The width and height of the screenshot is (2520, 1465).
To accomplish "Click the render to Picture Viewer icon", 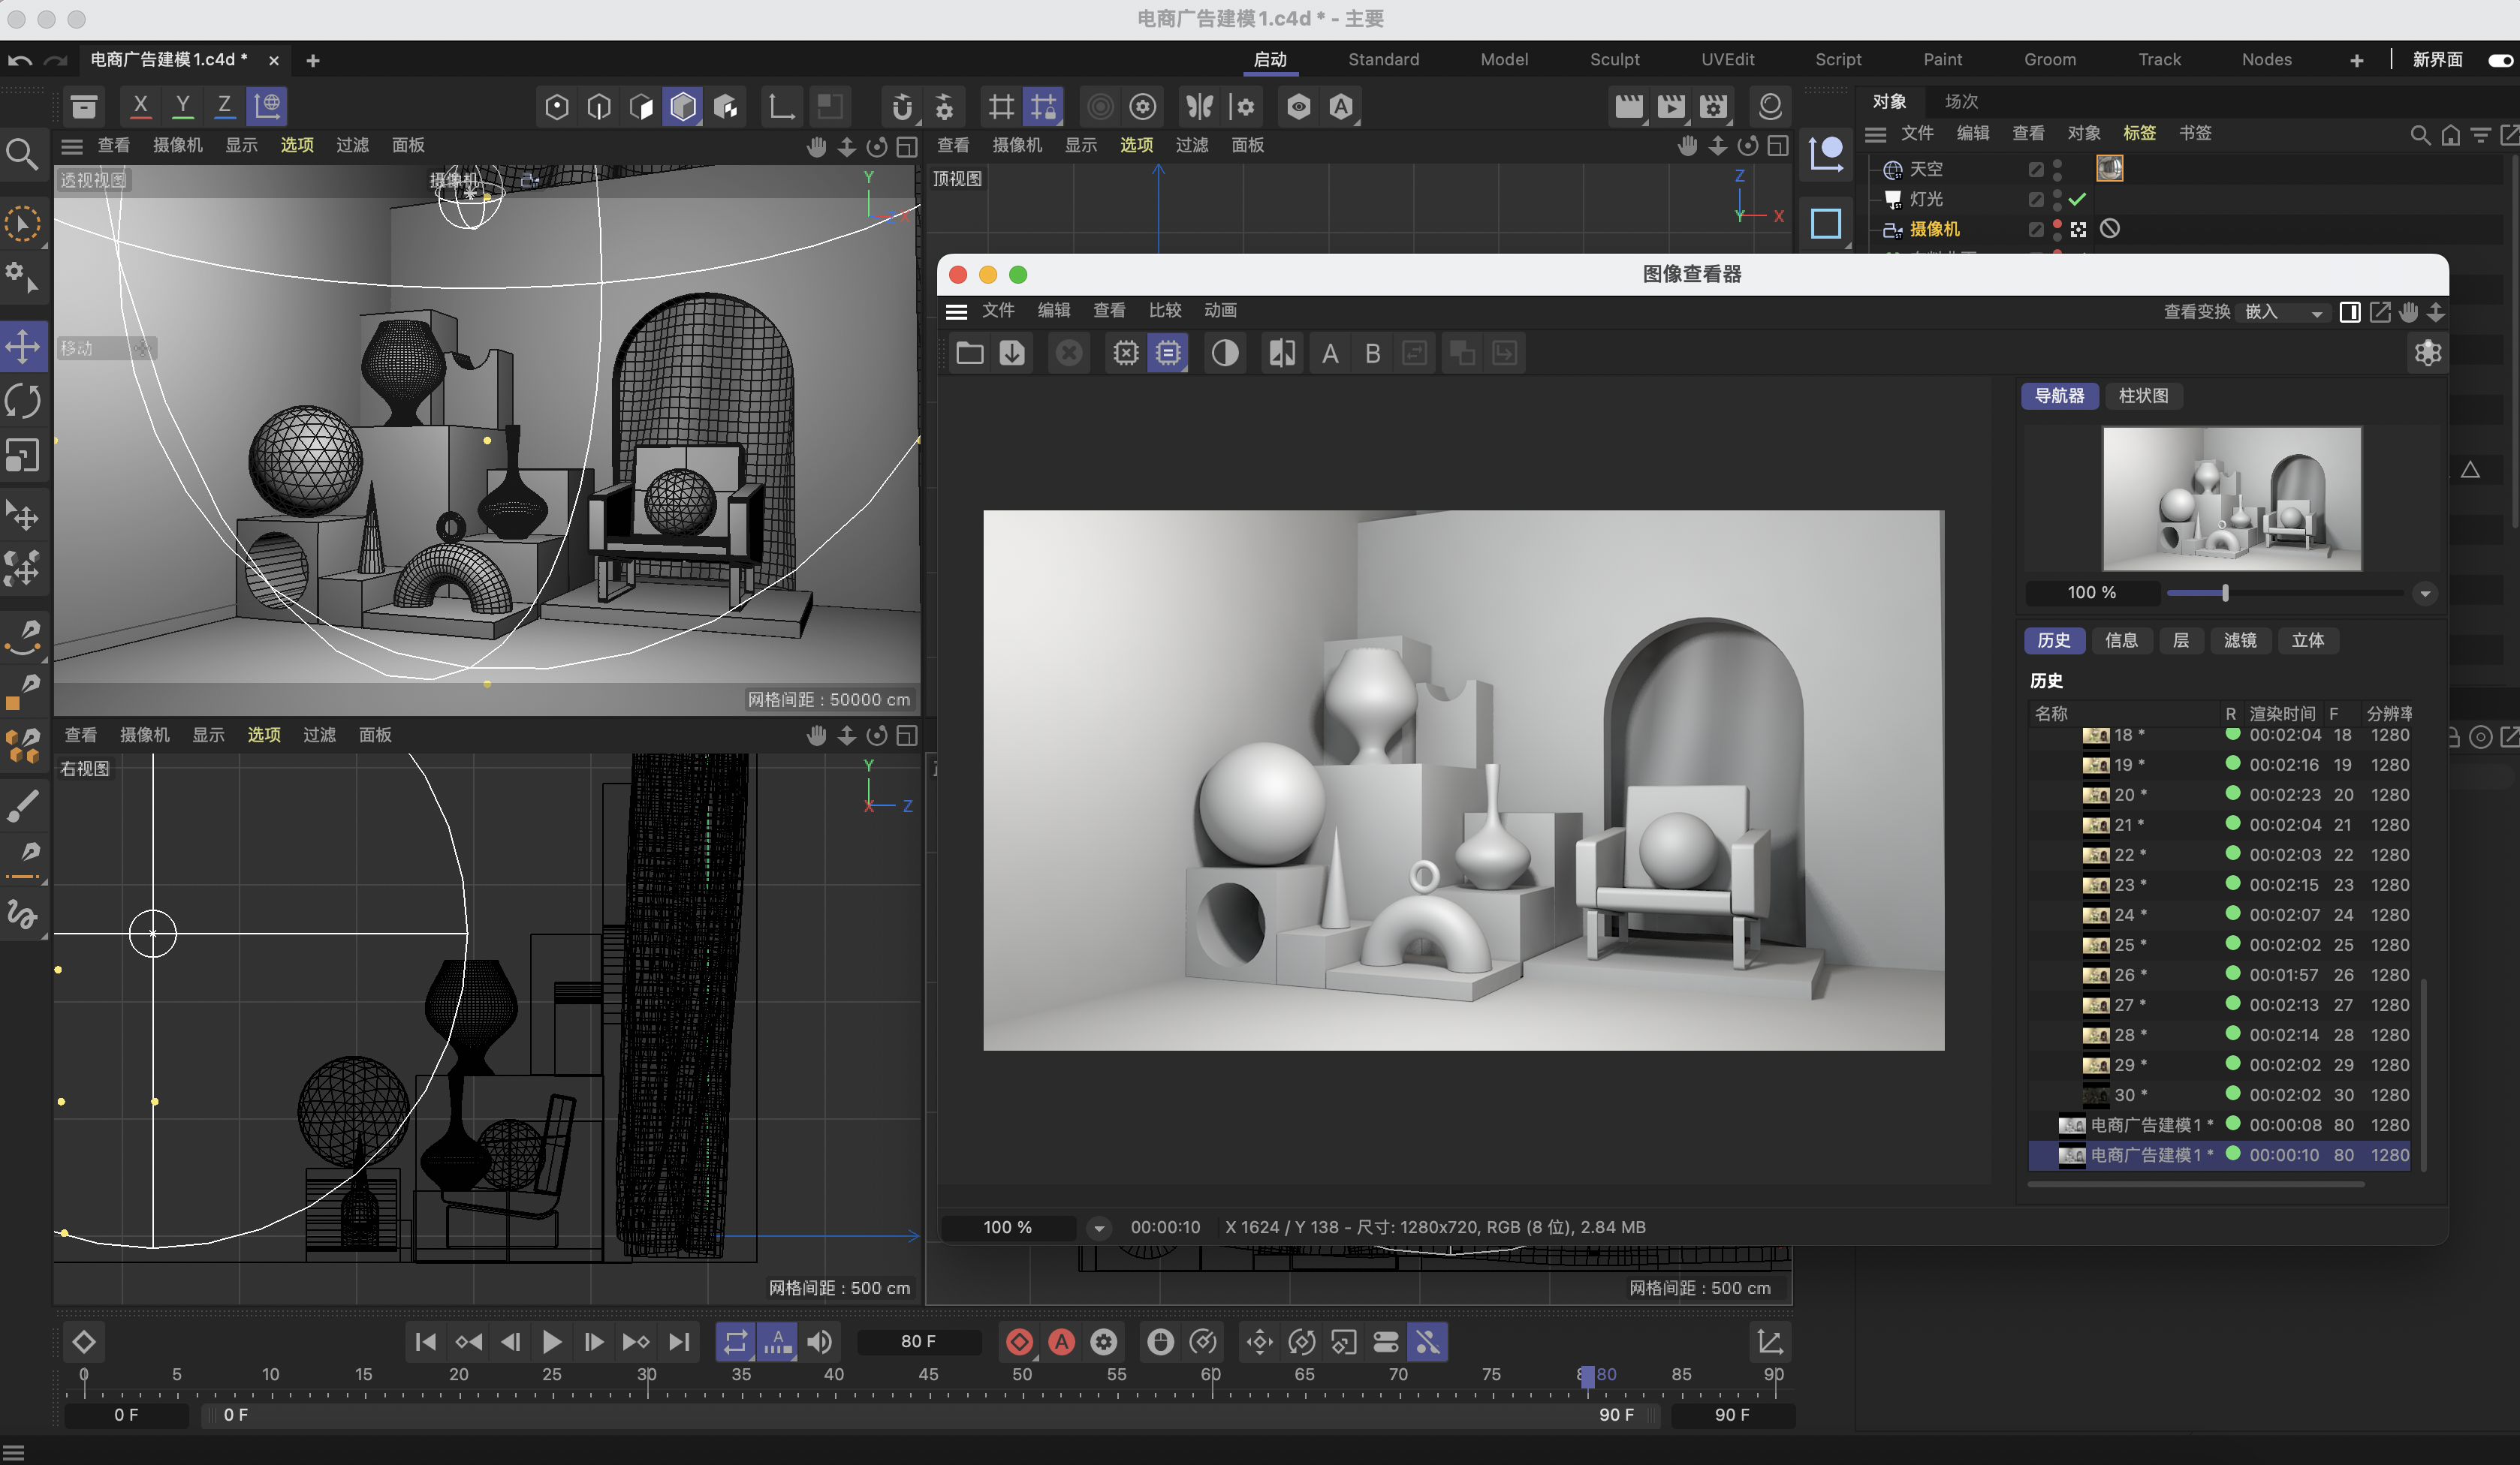I will tap(1671, 106).
